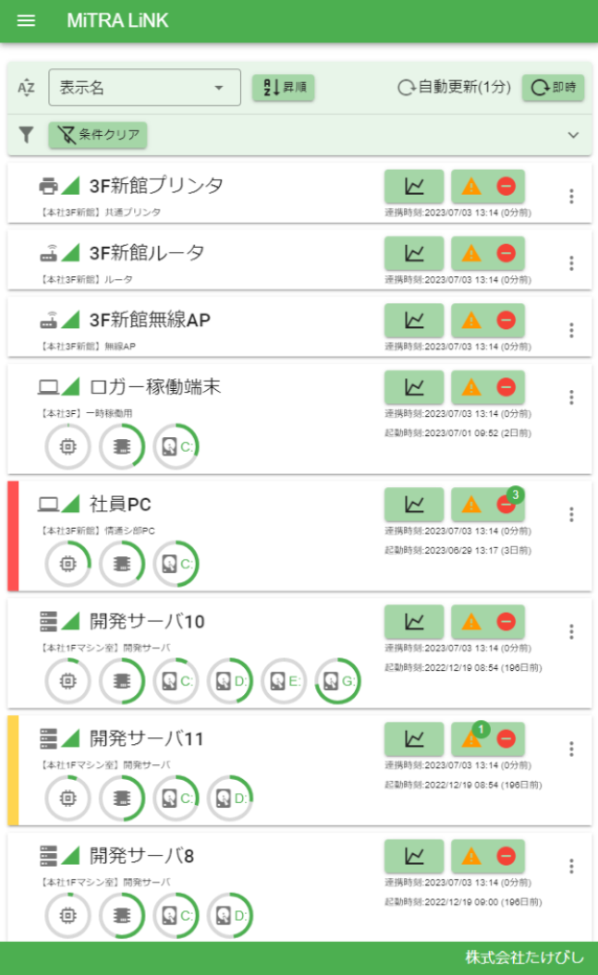This screenshot has height=975, width=598.
Task: Toggle 昇順 sort order button
Action: pyautogui.click(x=283, y=88)
